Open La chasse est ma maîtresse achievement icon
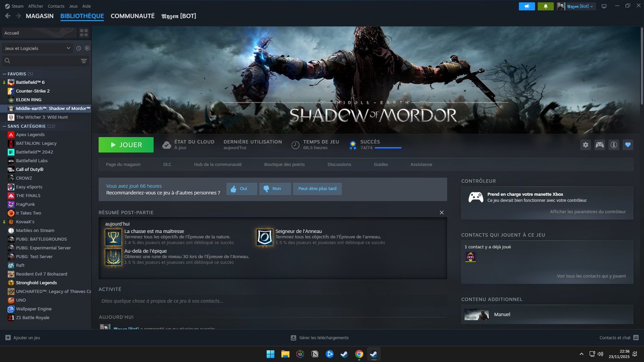 tap(113, 237)
